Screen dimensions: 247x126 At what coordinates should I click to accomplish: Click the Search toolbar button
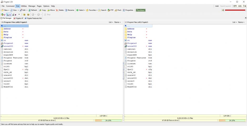click(102, 10)
